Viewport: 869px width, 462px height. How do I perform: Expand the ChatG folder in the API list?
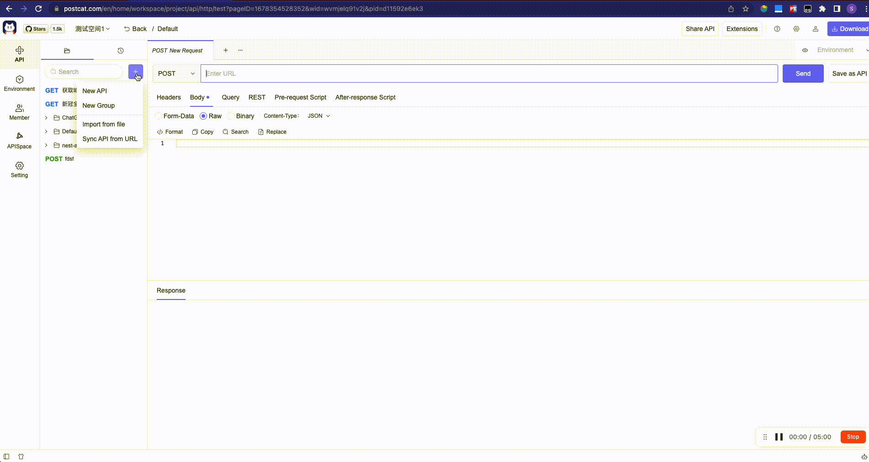pos(46,117)
